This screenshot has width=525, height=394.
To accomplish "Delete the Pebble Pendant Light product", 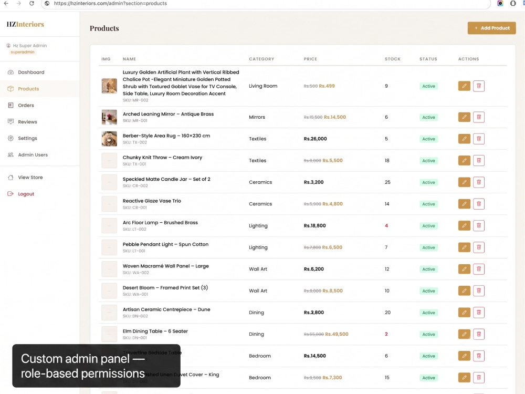I will click(479, 247).
